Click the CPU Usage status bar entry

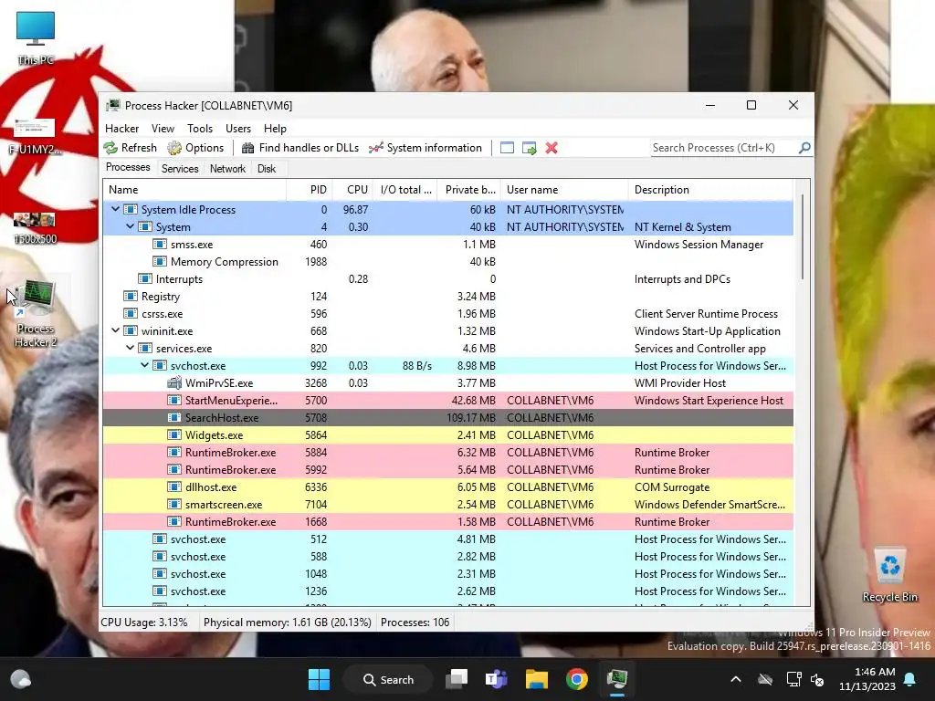click(x=144, y=623)
